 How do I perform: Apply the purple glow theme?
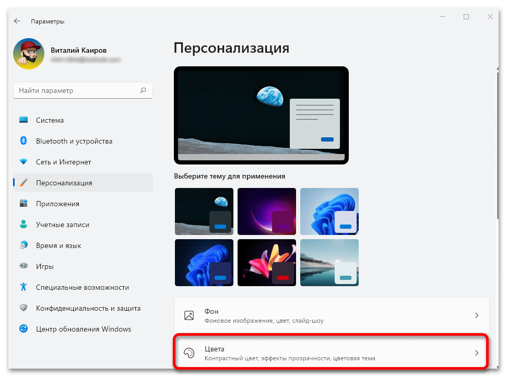[267, 211]
